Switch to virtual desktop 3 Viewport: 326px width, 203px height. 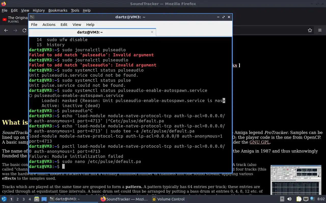tap(24, 199)
